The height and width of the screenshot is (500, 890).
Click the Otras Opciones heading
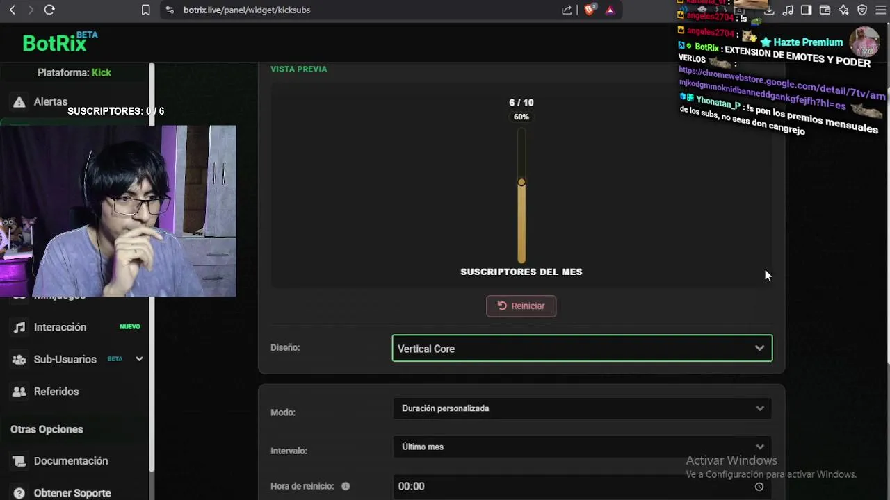pyautogui.click(x=47, y=429)
